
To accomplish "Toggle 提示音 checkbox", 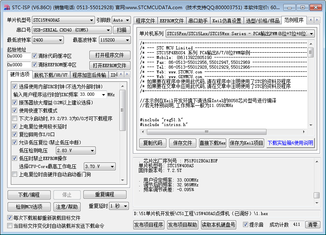I will click(245, 224).
